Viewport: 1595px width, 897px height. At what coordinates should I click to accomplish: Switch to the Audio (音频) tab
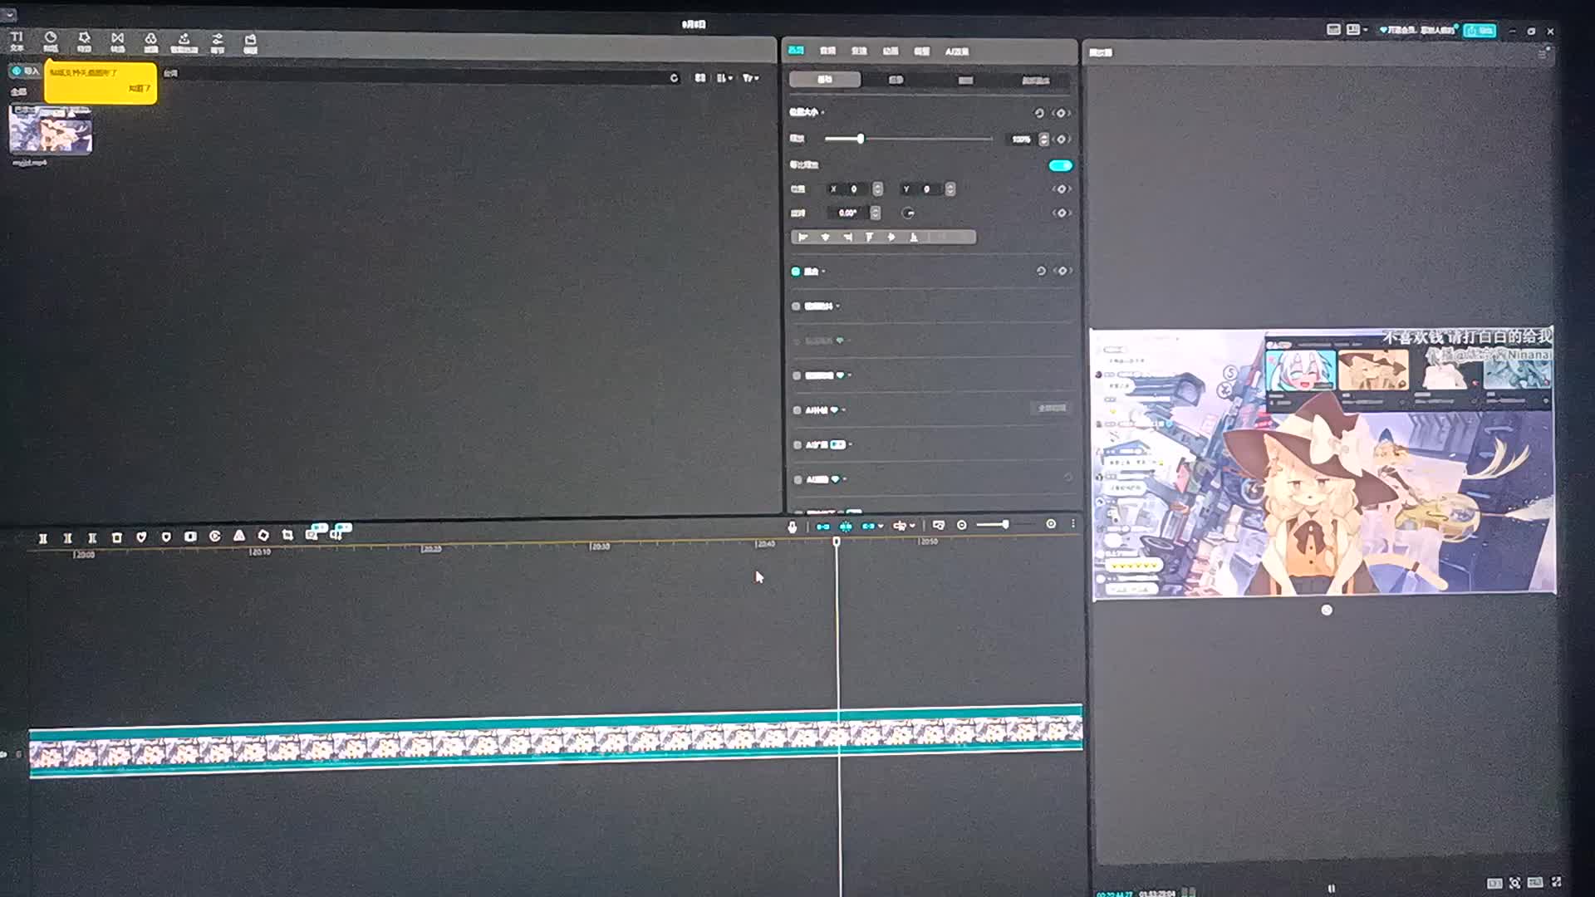pyautogui.click(x=827, y=51)
